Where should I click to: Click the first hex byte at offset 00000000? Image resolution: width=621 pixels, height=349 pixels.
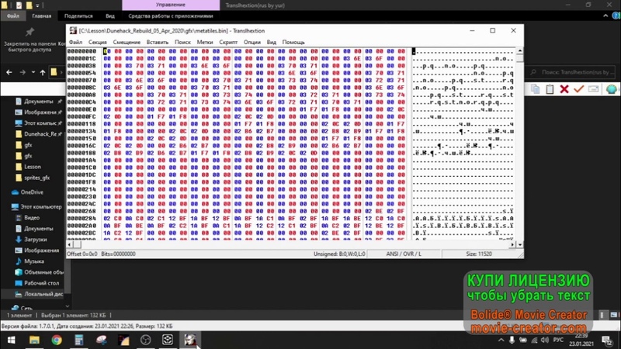tap(106, 51)
